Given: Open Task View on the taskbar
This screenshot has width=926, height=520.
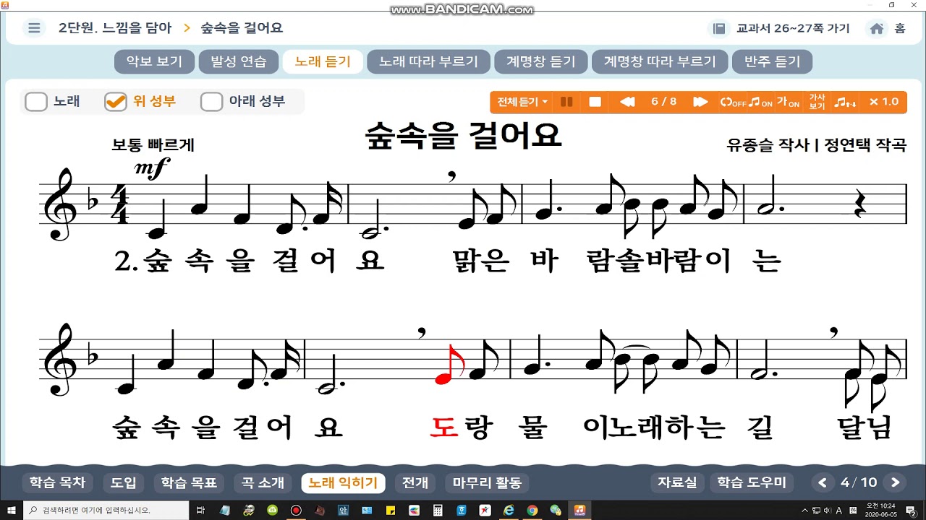Looking at the screenshot, I should tap(201, 510).
